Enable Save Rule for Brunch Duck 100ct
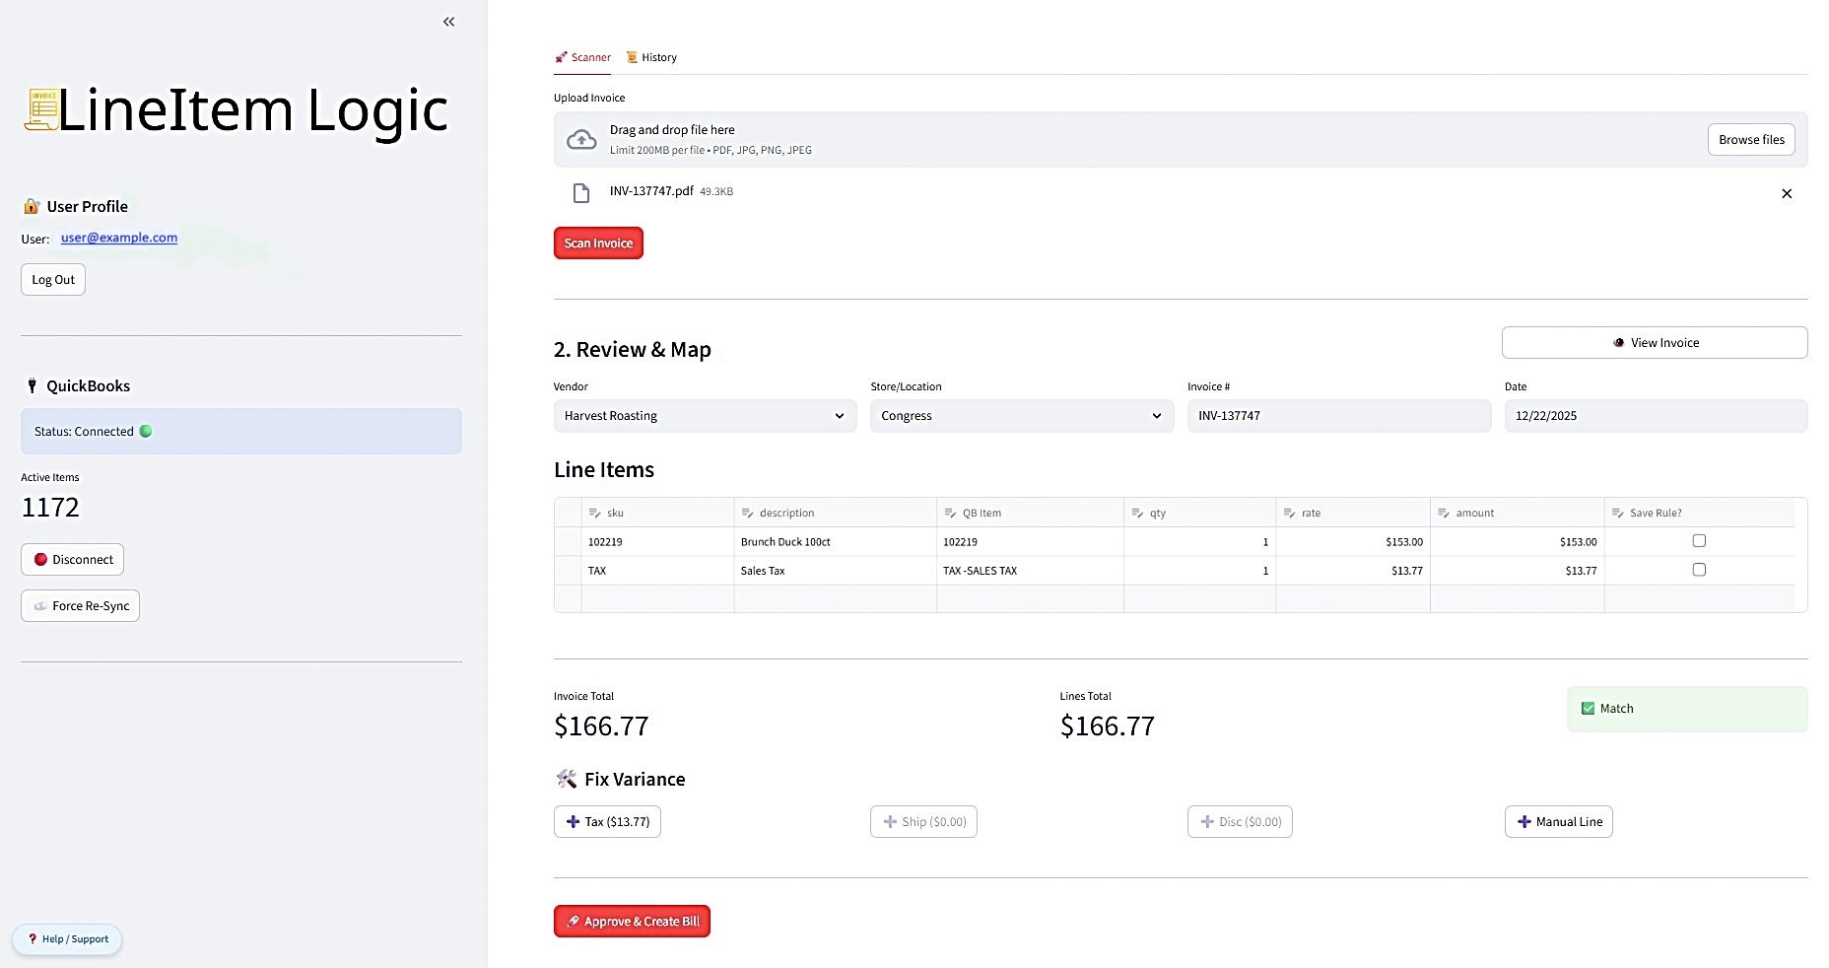 pos(1698,540)
